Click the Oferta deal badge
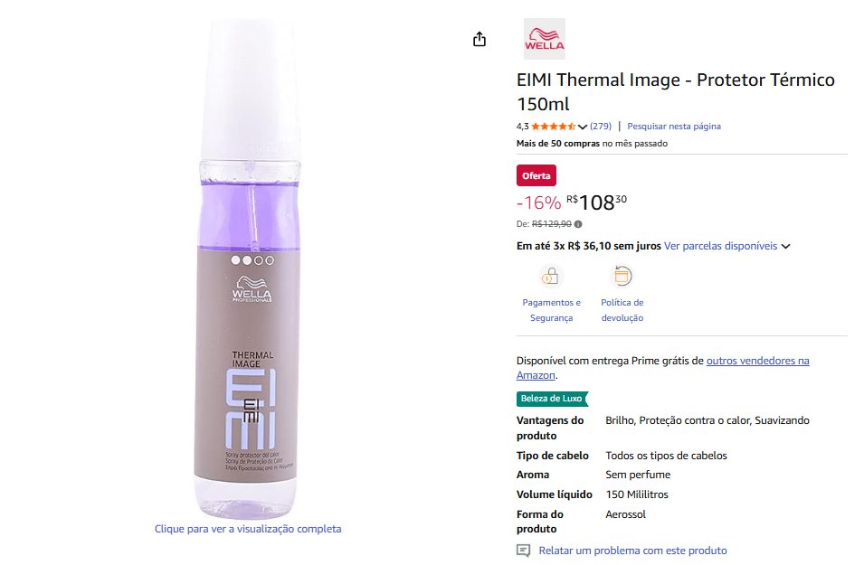The width and height of the screenshot is (864, 565). click(x=536, y=175)
